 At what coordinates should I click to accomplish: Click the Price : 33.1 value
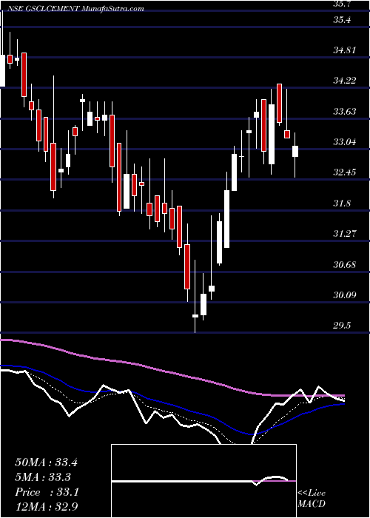[x=47, y=492]
